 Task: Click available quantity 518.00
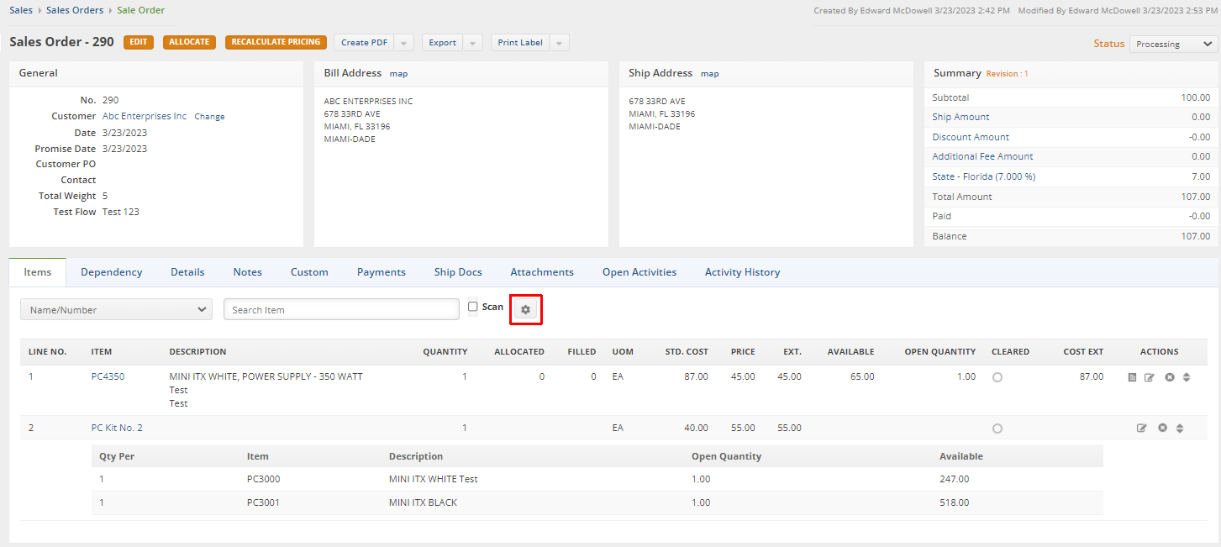coord(955,502)
